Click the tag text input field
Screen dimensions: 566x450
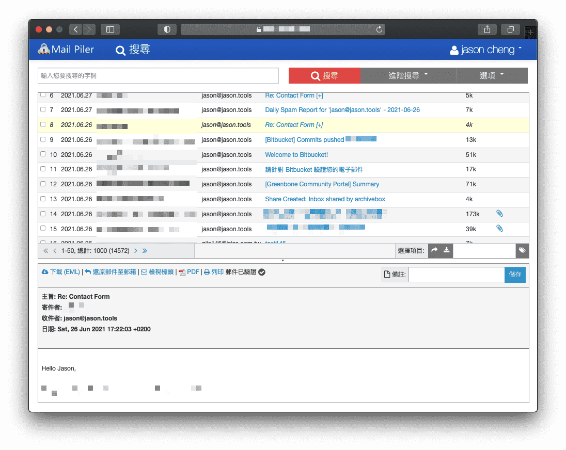coord(484,251)
